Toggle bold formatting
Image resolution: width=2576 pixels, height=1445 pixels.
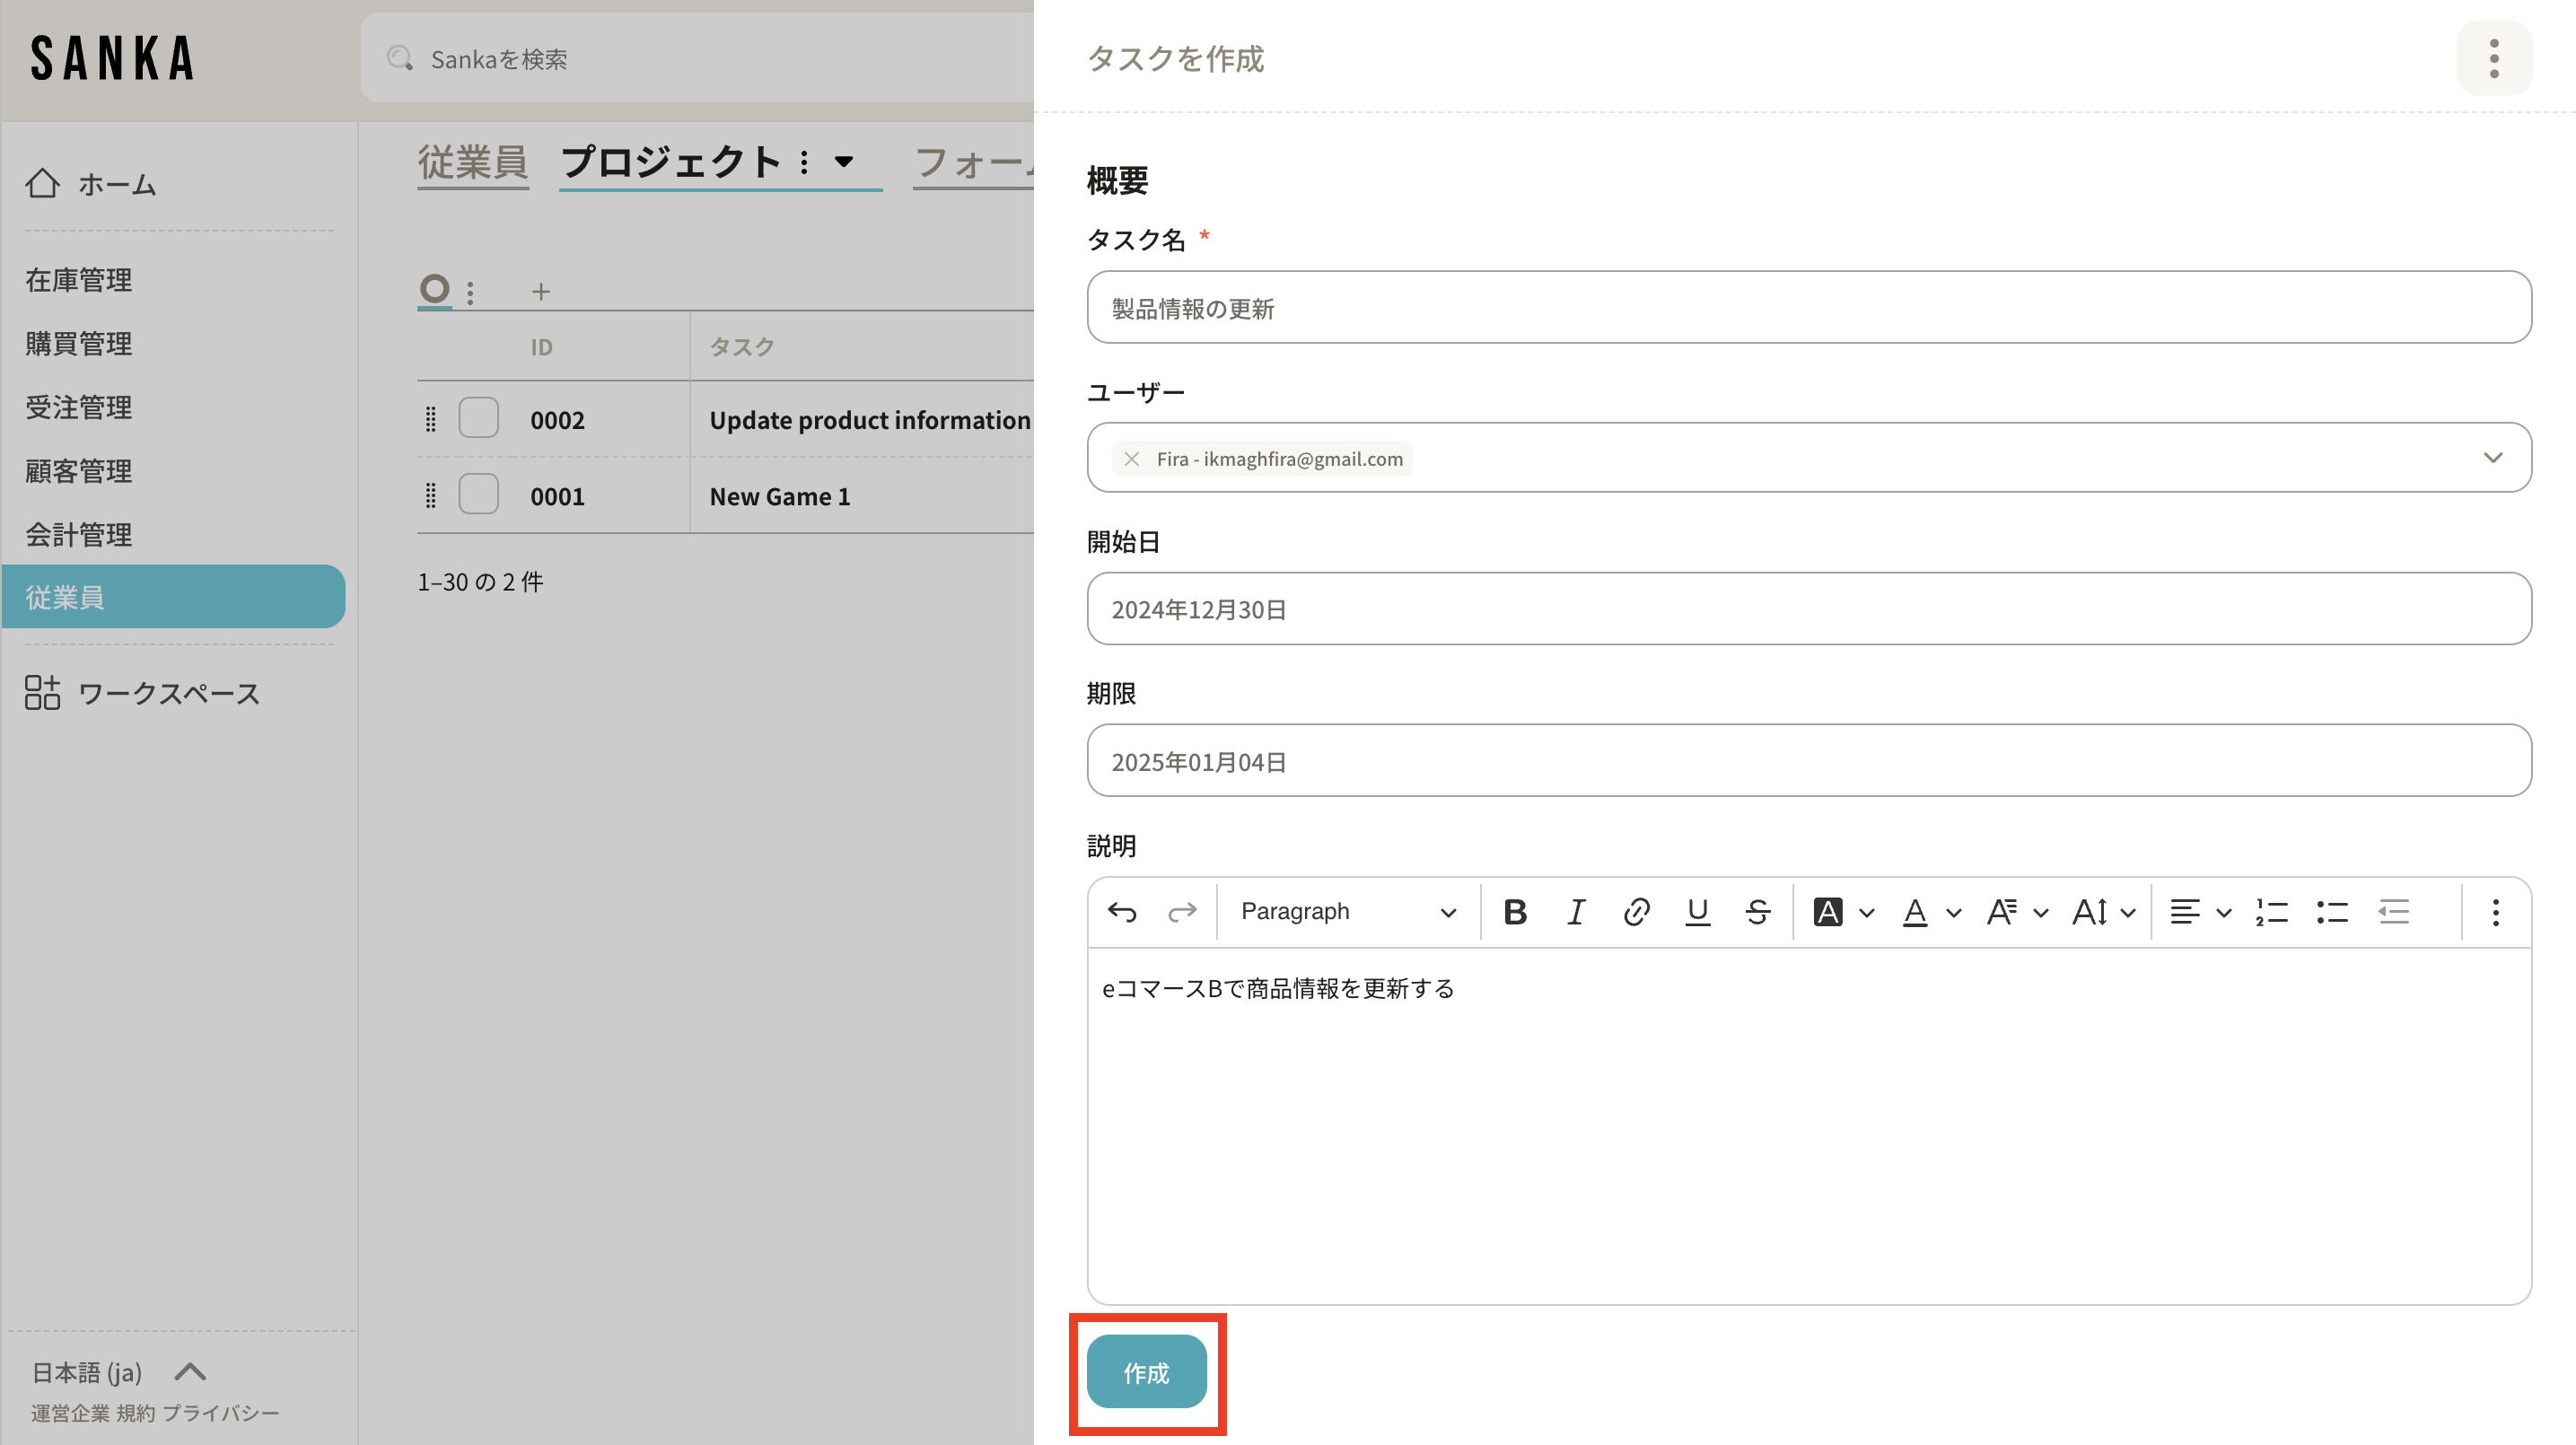pyautogui.click(x=1515, y=912)
